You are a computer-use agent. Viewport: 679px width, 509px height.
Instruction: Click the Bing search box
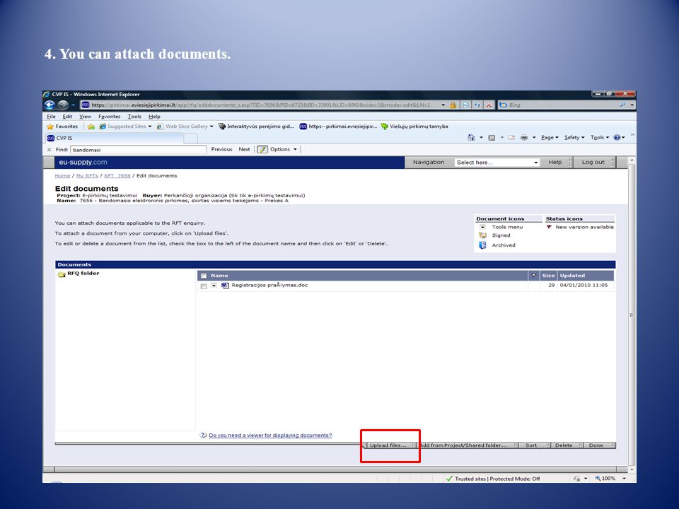point(558,105)
